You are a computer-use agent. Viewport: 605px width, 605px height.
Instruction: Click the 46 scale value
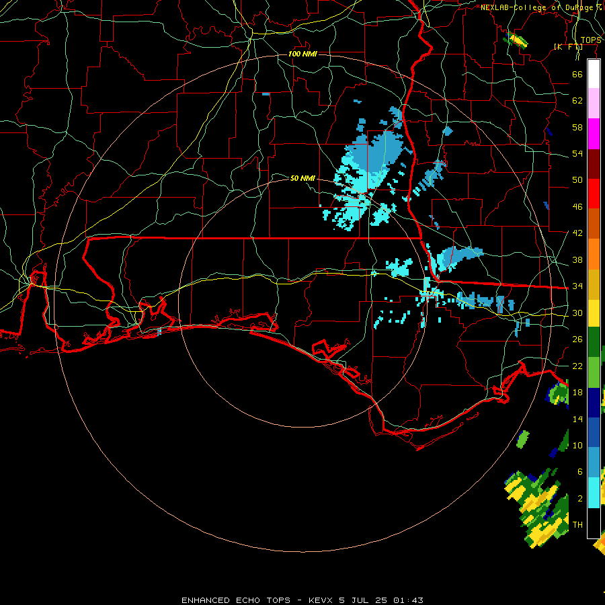click(x=577, y=207)
